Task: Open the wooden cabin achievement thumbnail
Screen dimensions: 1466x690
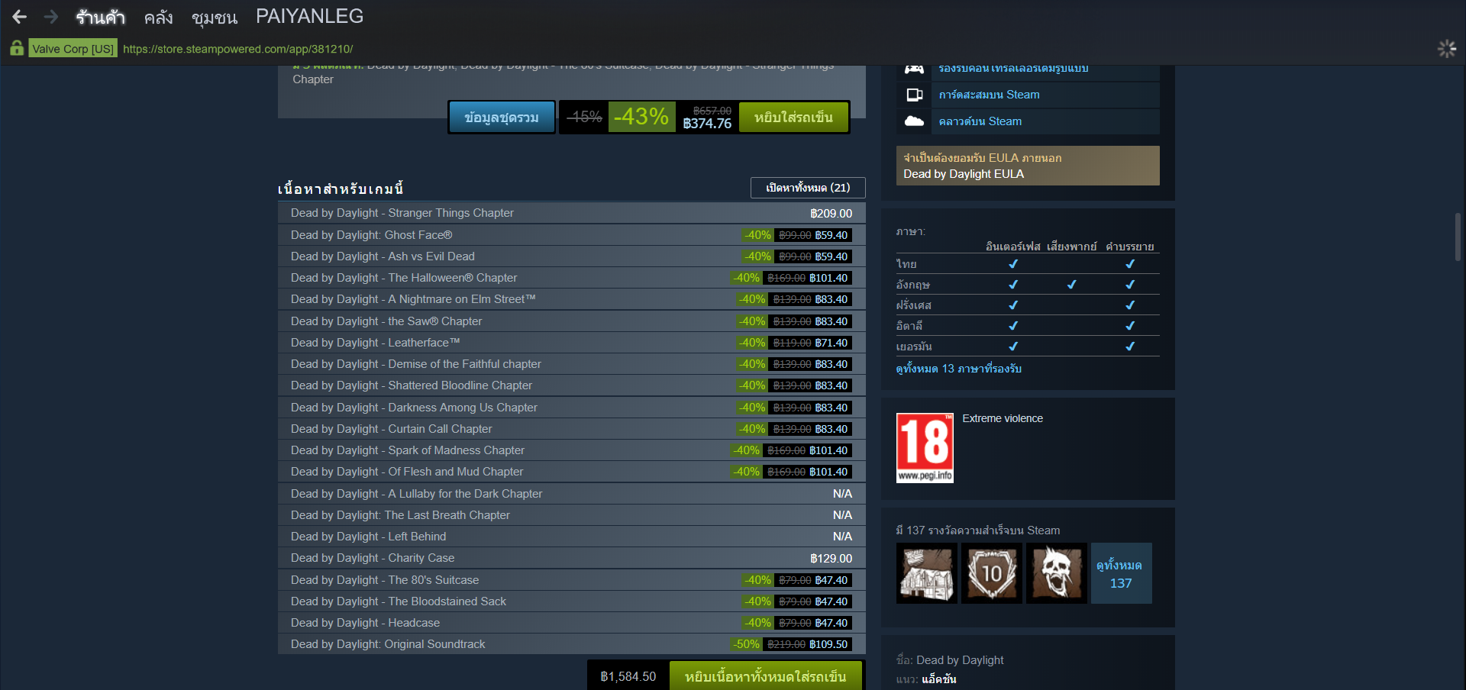Action: click(x=927, y=573)
